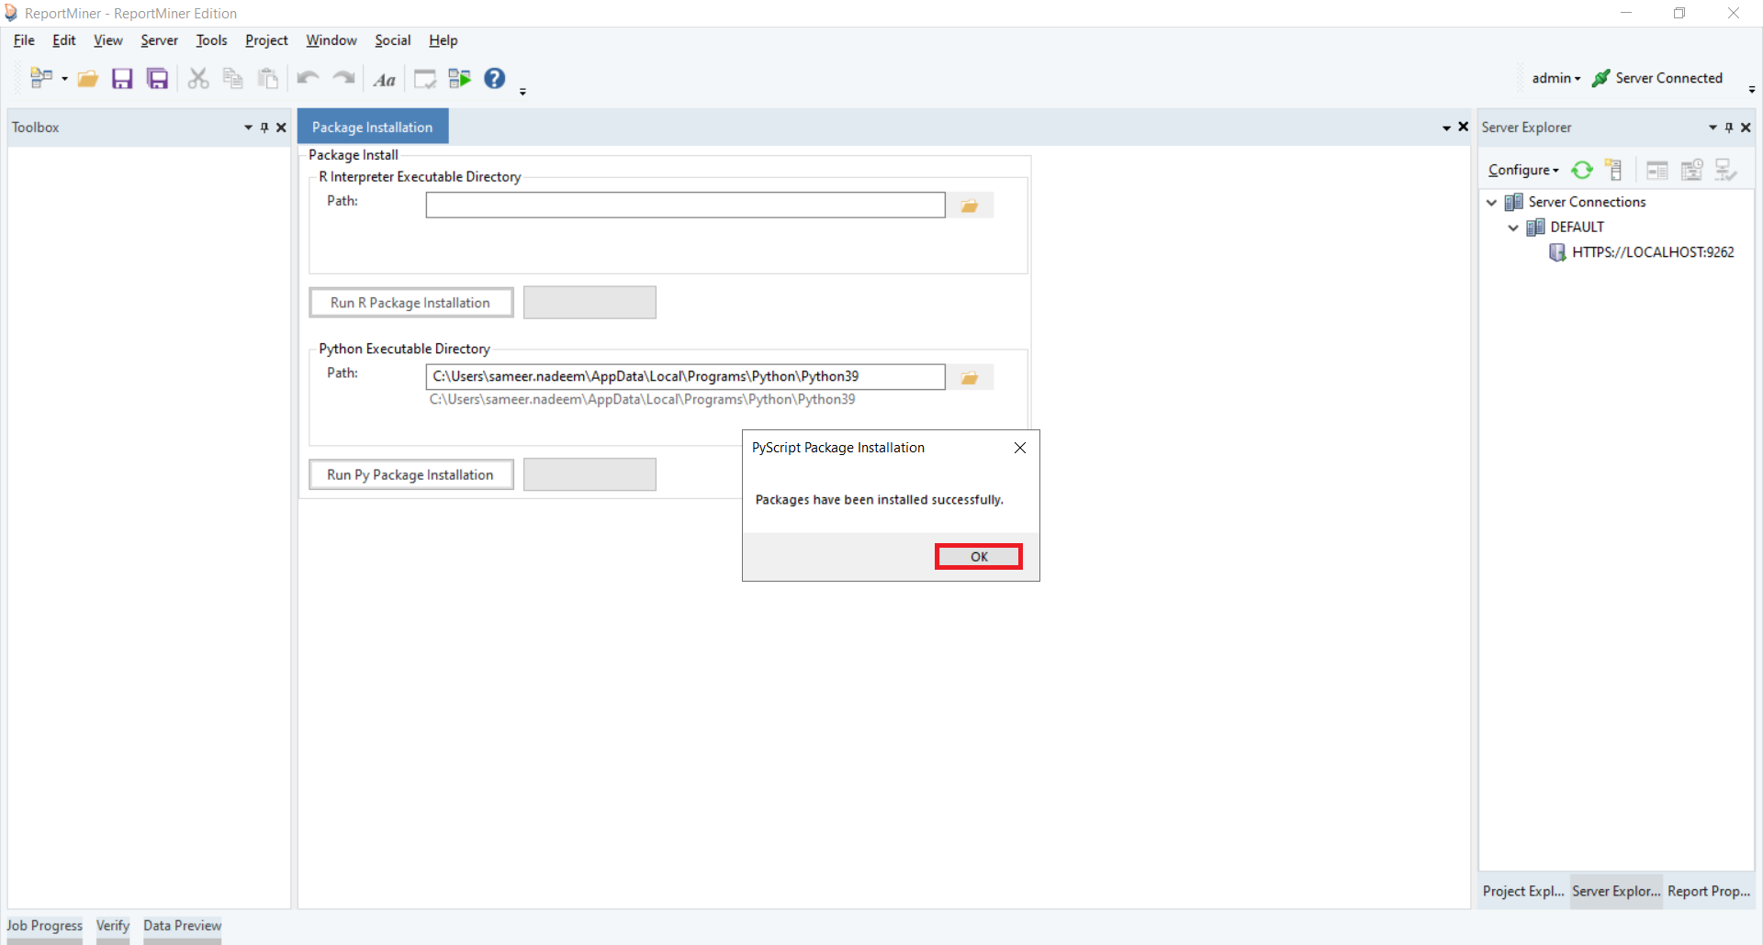Open Help via the blue question mark icon
This screenshot has width=1763, height=945.
494,79
